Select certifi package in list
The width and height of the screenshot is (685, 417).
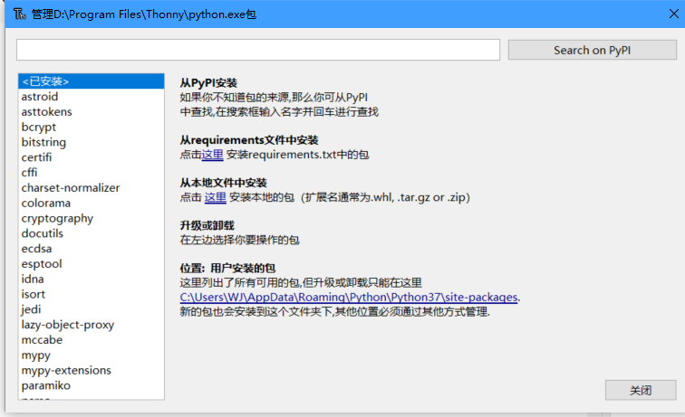click(92, 157)
